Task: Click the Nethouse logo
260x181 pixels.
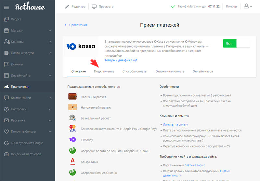Action: click(30, 6)
